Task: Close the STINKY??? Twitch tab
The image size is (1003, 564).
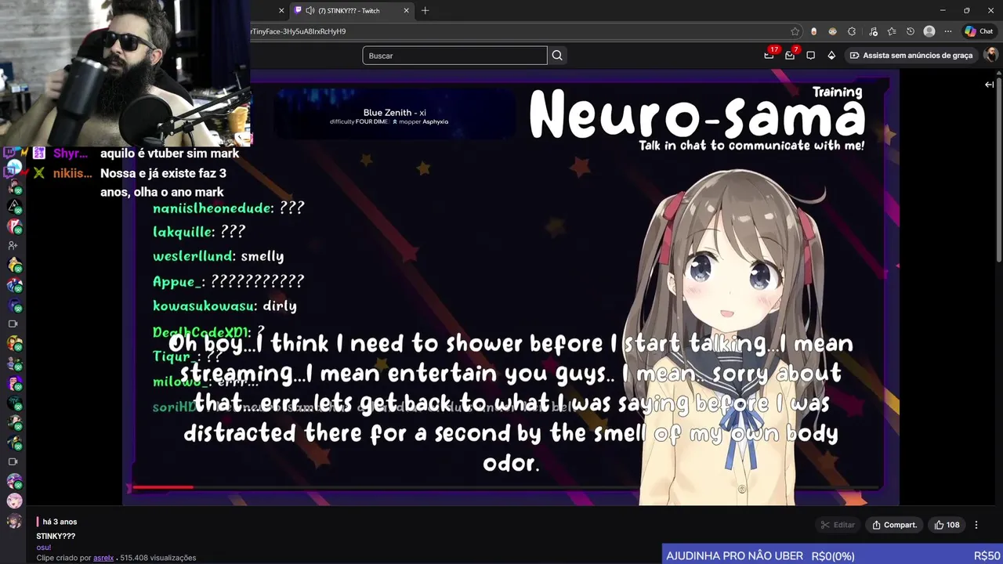Action: 406,10
